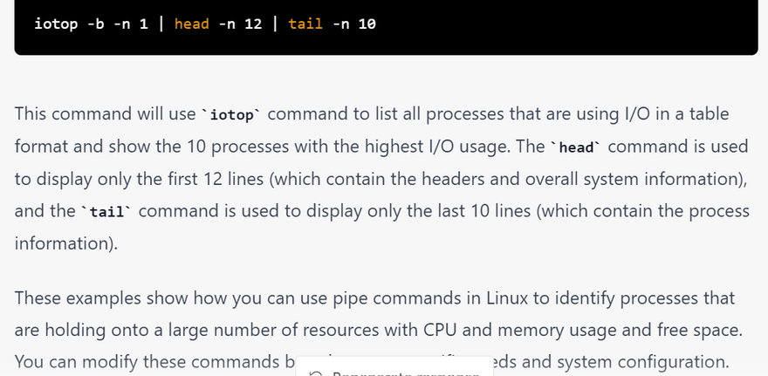Click the orange tail keyword in code block

click(305, 24)
